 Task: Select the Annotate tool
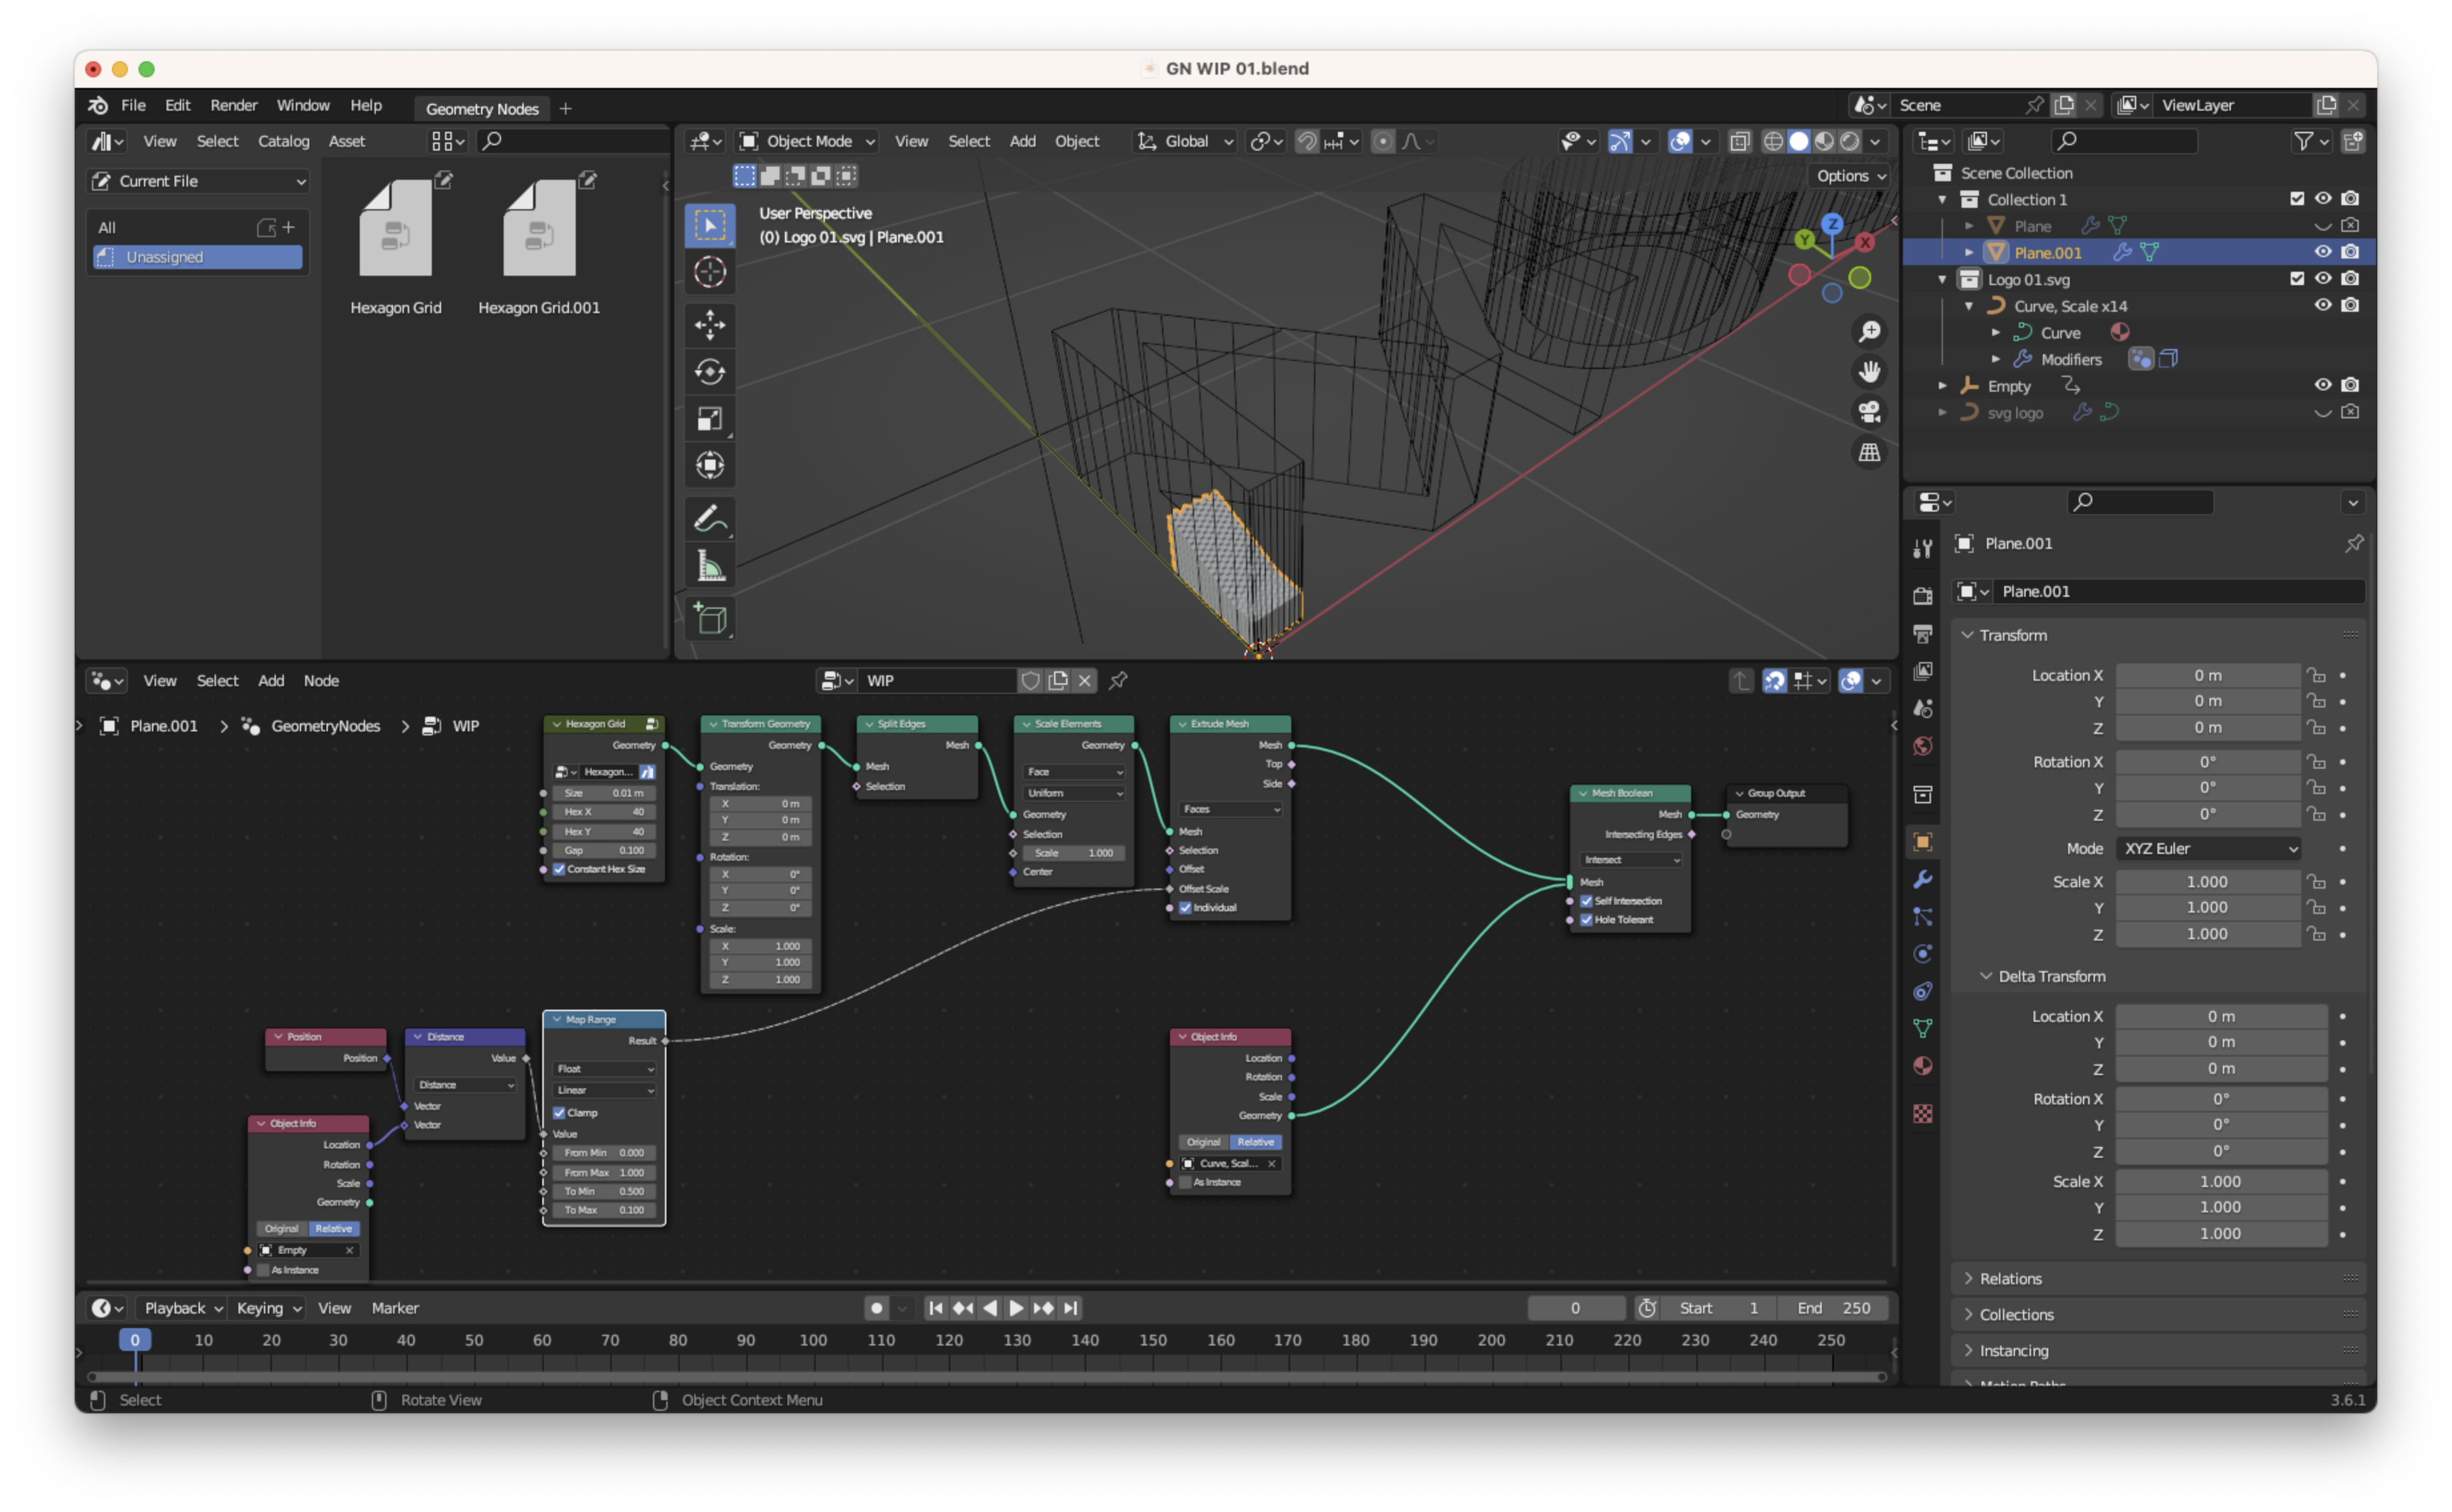[710, 519]
